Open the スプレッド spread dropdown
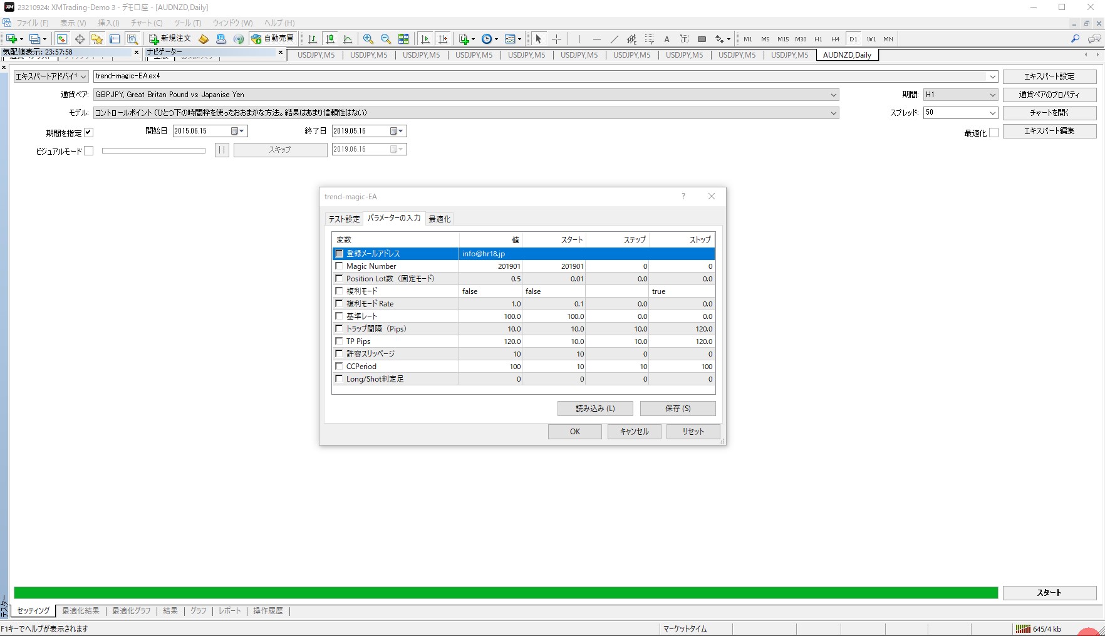This screenshot has height=636, width=1105. (x=992, y=113)
